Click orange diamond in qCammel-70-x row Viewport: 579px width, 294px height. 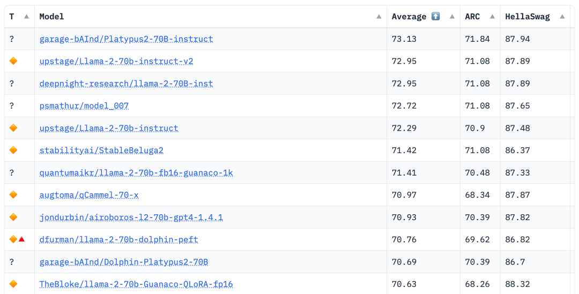[13, 195]
